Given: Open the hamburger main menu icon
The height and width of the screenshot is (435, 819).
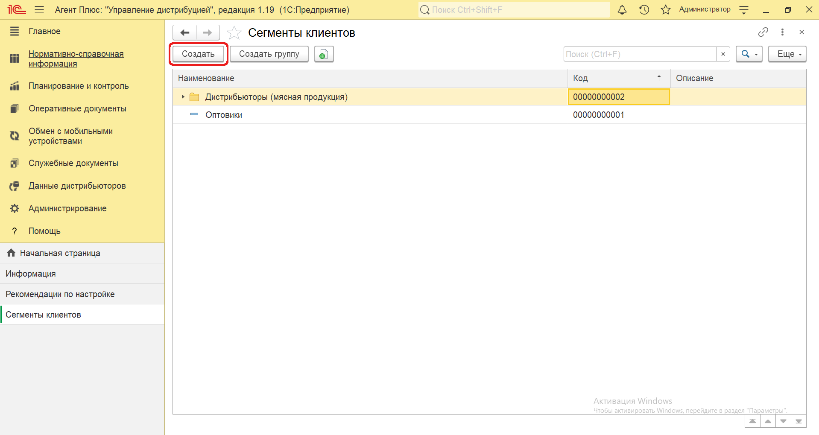Looking at the screenshot, I should 39,10.
